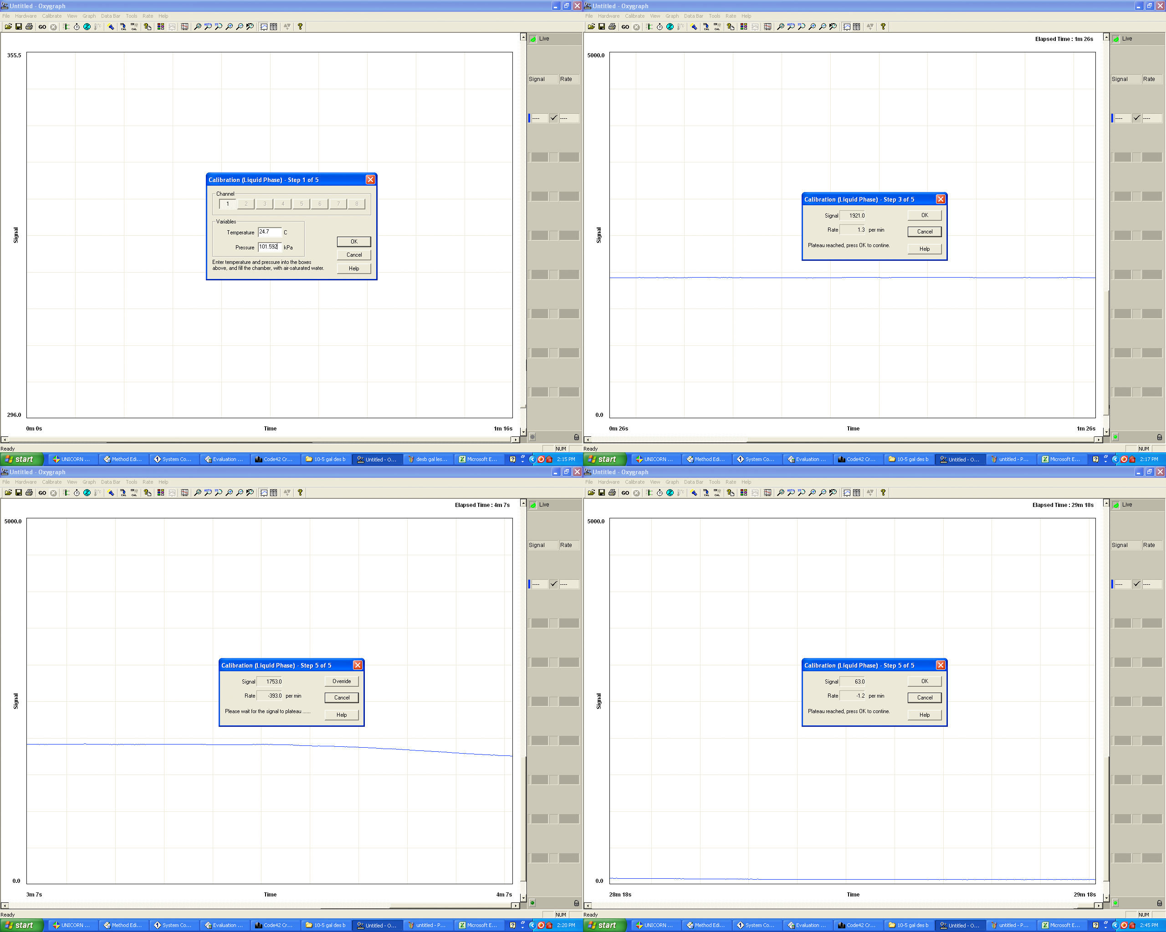
Task: Open the Data Bar menu in the 29m 18s window
Action: pos(693,482)
